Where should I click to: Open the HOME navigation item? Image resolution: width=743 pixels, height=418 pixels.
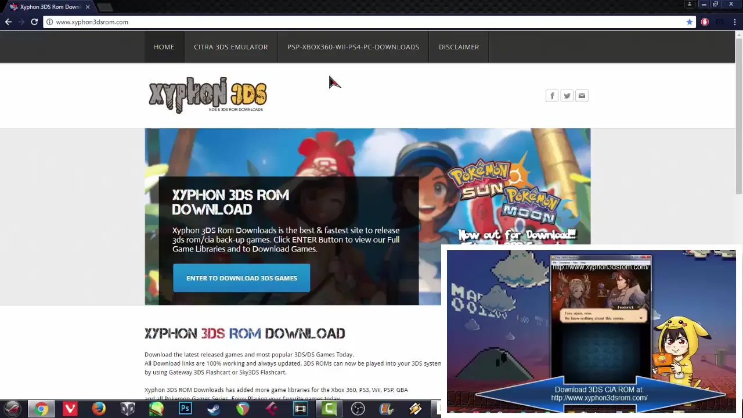(164, 47)
